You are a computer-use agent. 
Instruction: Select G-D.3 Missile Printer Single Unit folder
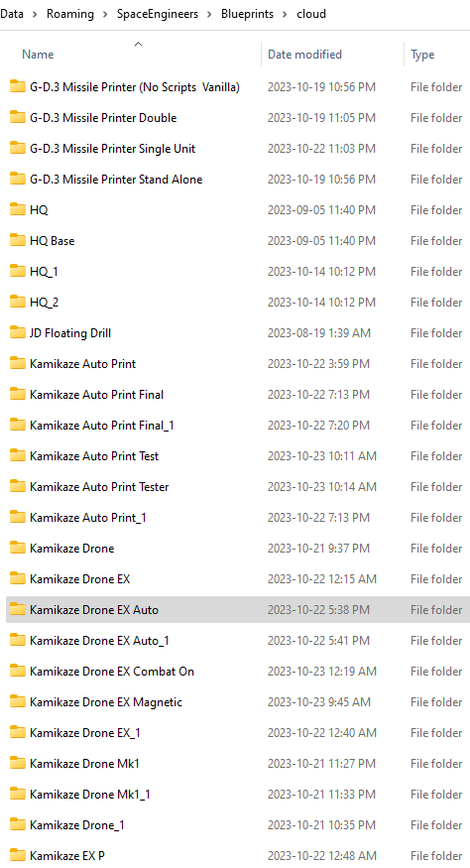click(x=112, y=149)
